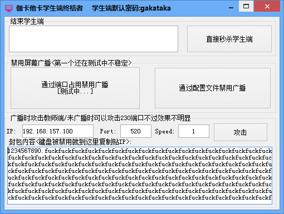Click the 通过配置文件禁用广播 button
The width and height of the screenshot is (284, 214).
213,88
